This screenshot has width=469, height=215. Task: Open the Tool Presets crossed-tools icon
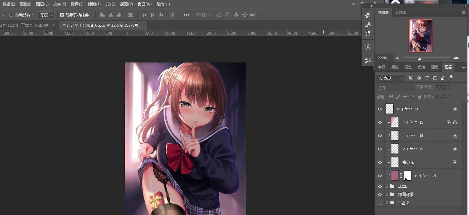tap(368, 60)
